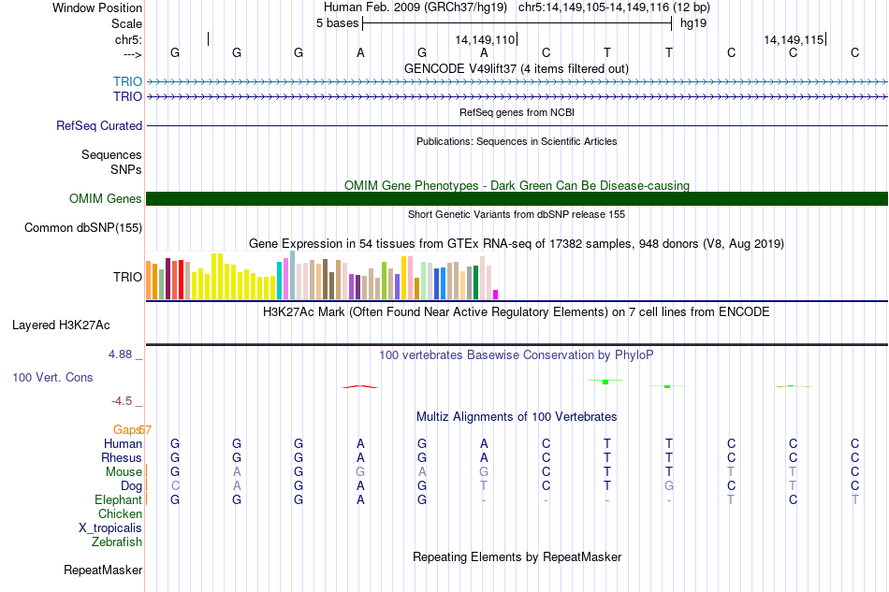Click the OMIM Gene Phenotypes track title
The image size is (889, 592).
click(x=517, y=185)
